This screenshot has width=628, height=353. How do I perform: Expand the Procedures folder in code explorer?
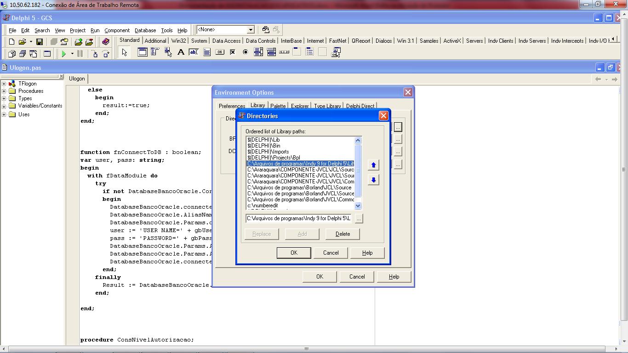pos(4,91)
